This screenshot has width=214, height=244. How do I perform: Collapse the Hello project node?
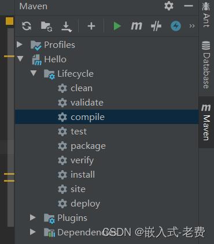[20, 58]
